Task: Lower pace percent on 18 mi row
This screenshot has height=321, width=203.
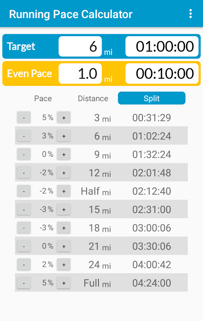Action: click(24, 228)
